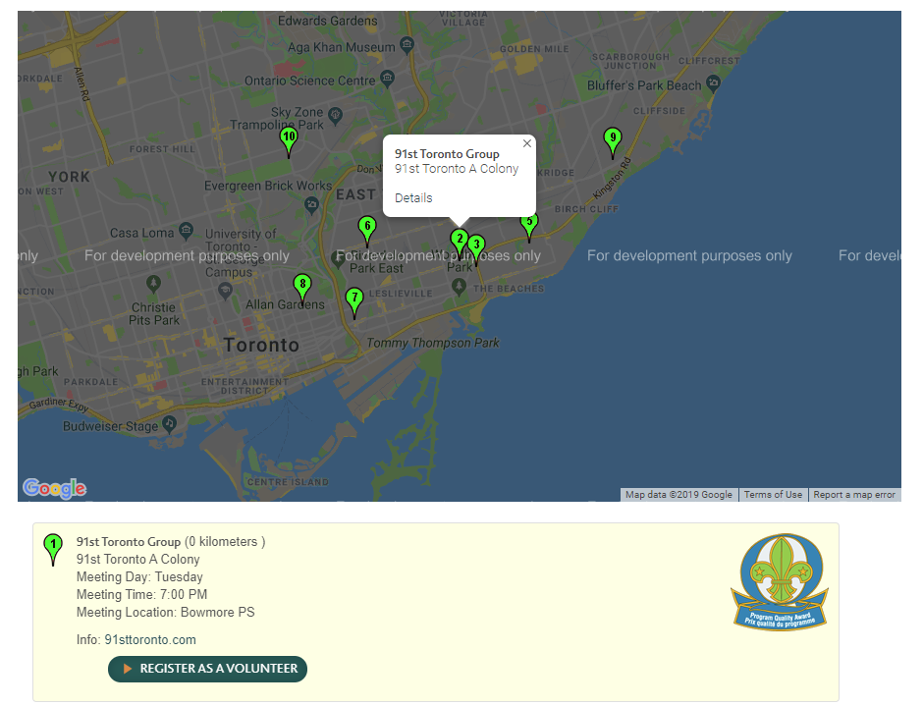Click map marker number 3
The width and height of the screenshot is (923, 706).
click(477, 249)
